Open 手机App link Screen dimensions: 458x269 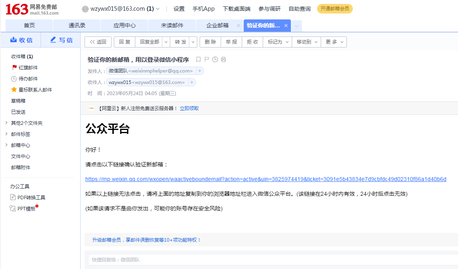pyautogui.click(x=204, y=9)
